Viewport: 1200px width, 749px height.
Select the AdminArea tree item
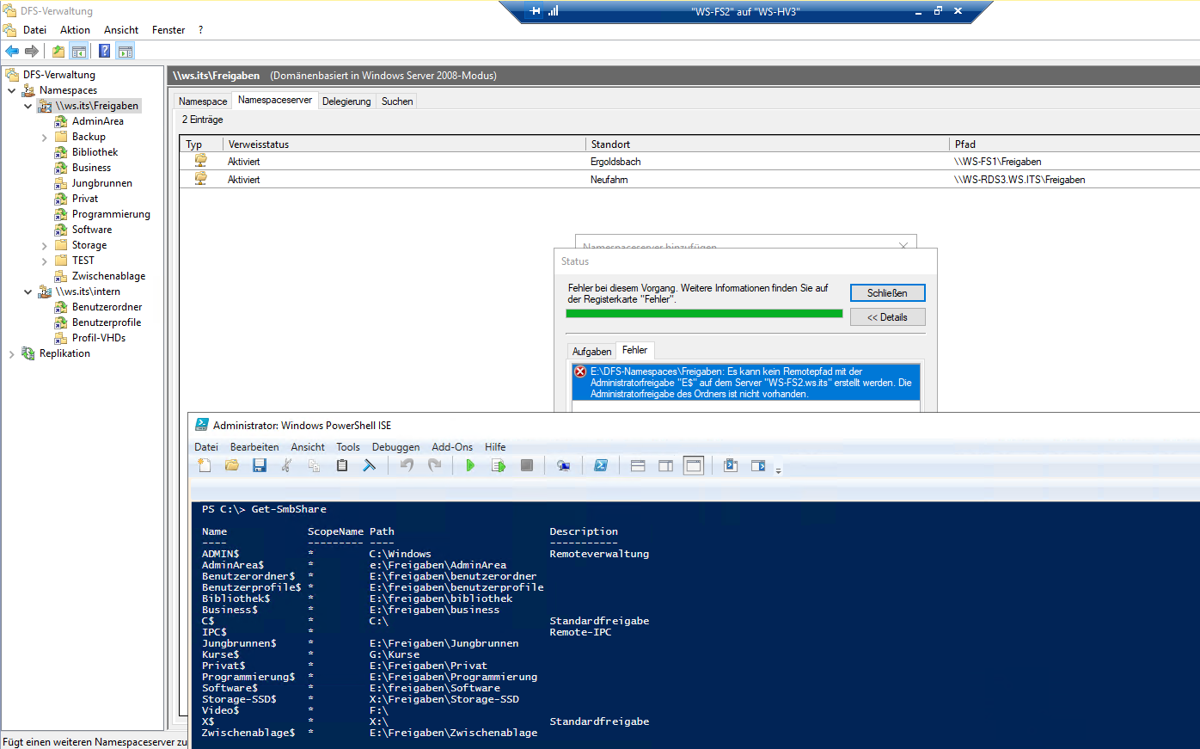coord(97,121)
